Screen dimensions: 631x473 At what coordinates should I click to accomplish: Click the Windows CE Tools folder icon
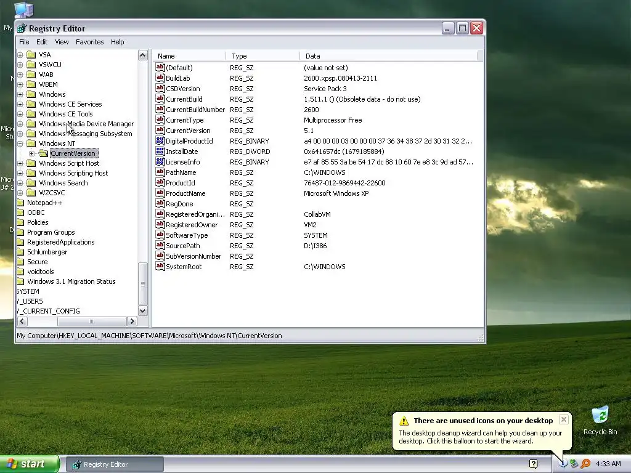pos(31,114)
